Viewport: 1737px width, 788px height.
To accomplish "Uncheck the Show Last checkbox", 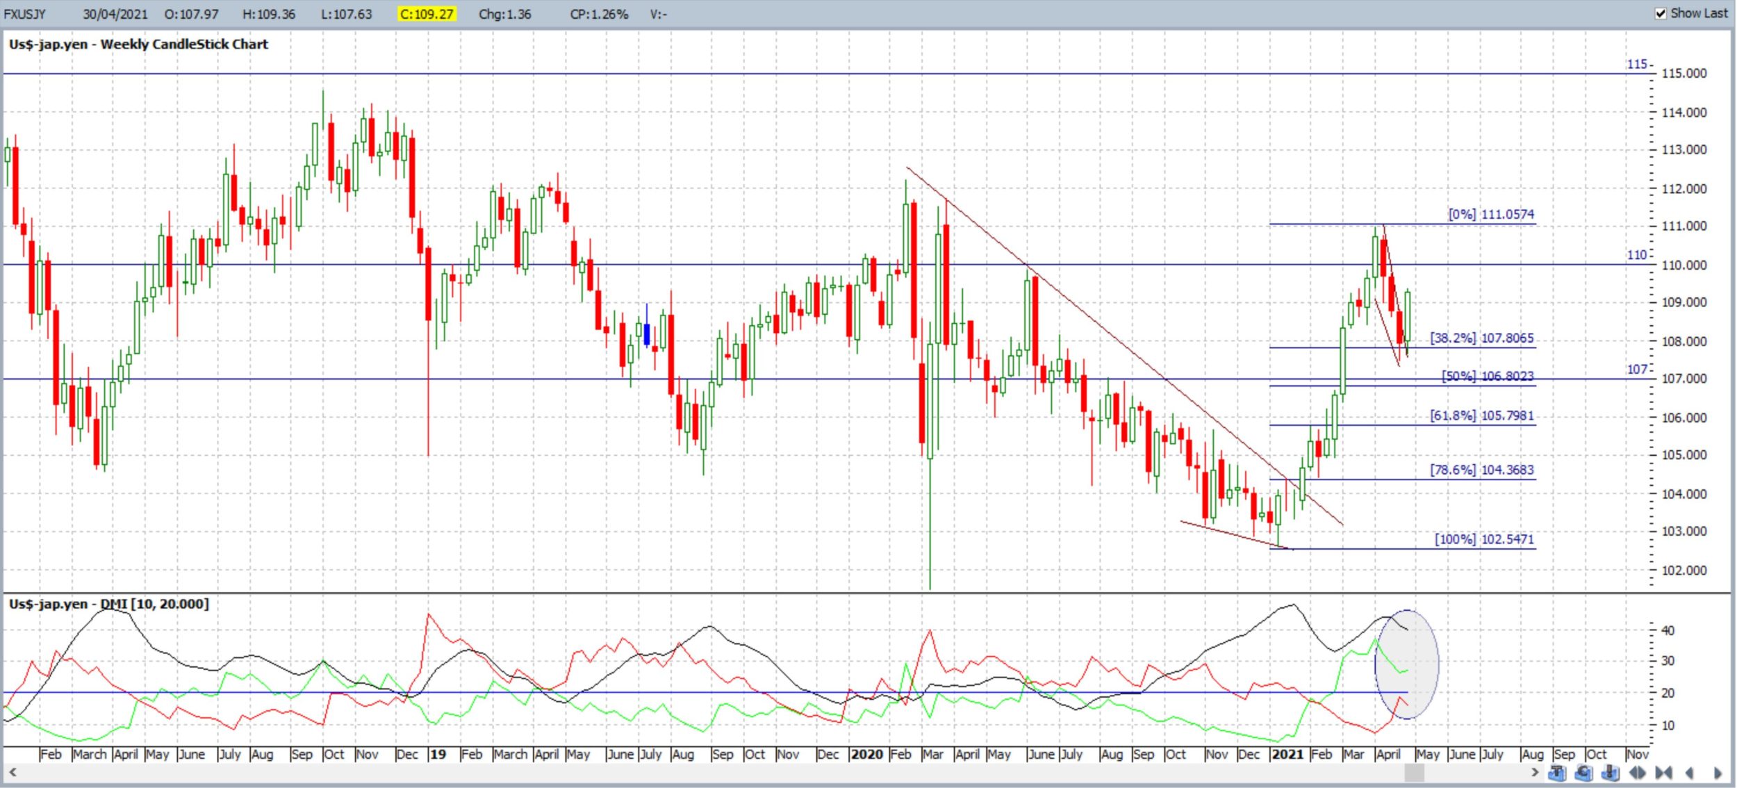I will pos(1661,13).
